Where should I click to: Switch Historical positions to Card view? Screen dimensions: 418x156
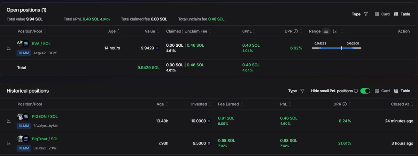click(x=382, y=91)
